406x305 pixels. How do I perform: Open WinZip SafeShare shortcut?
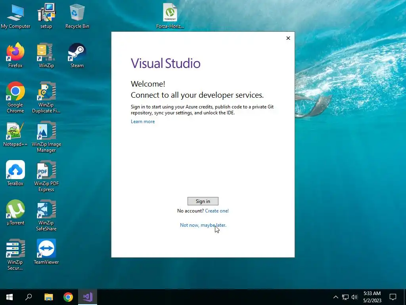click(46, 215)
